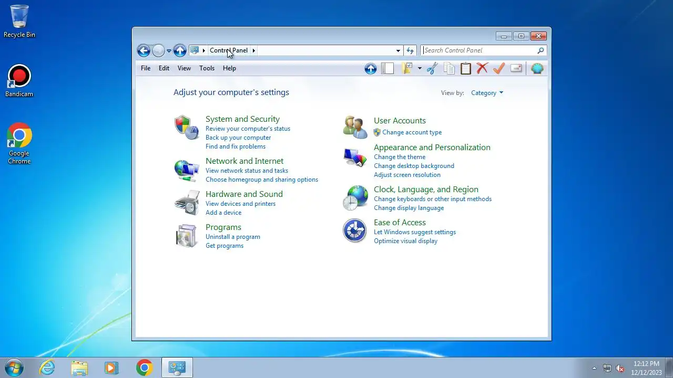
Task: Select the Google Chrome desktop shortcut
Action: tap(19, 144)
